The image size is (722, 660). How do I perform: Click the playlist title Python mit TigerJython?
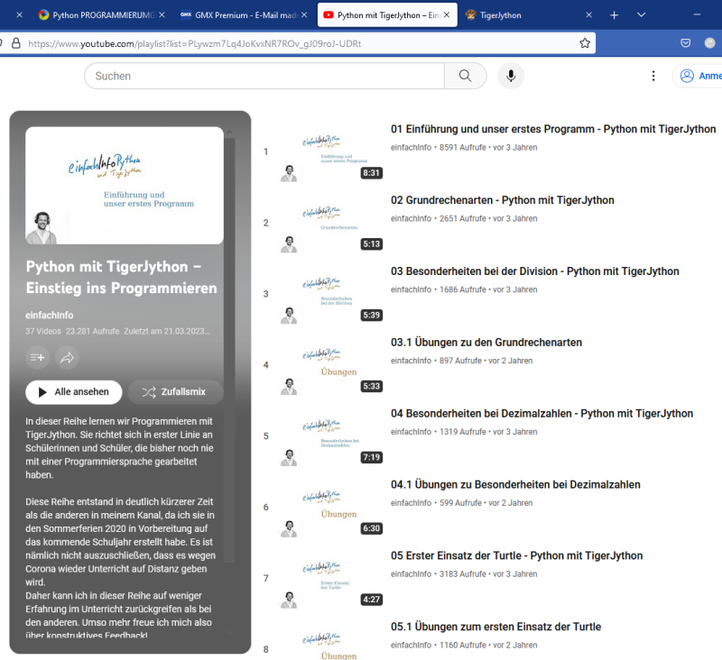(x=121, y=278)
